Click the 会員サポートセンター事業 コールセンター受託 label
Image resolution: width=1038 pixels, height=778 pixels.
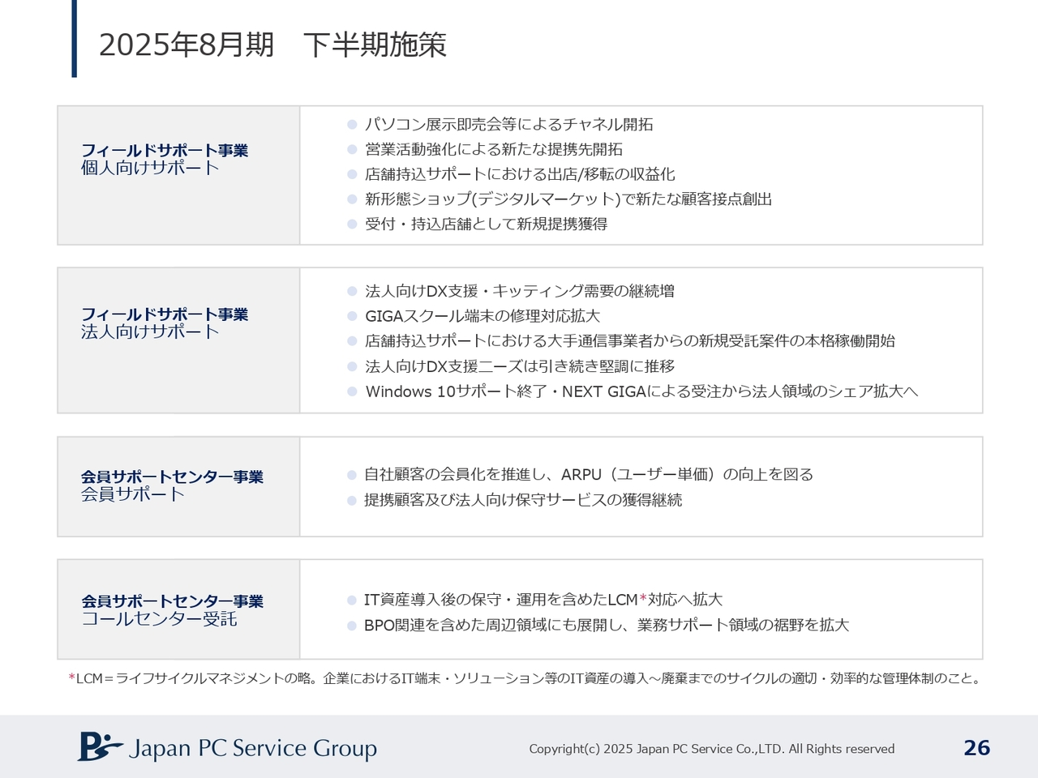pos(172,610)
